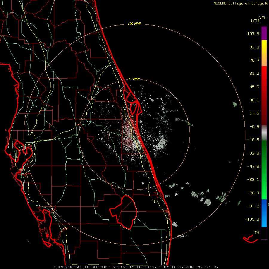Click the Super-Resolution Base Velocity caption at bottom
This screenshot has width=269, height=269.
[x=136, y=267]
